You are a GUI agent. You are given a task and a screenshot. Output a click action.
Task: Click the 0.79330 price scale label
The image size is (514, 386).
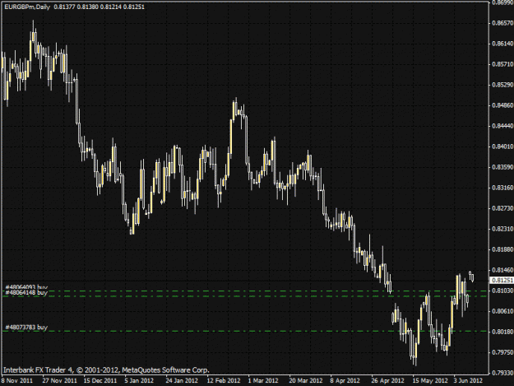pyautogui.click(x=502, y=373)
